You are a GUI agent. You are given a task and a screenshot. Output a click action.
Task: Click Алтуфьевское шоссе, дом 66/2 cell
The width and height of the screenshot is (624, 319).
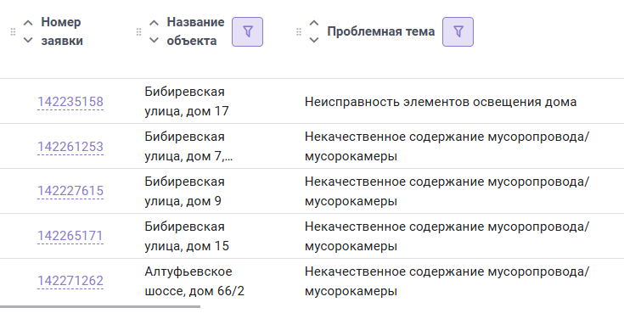point(194,281)
